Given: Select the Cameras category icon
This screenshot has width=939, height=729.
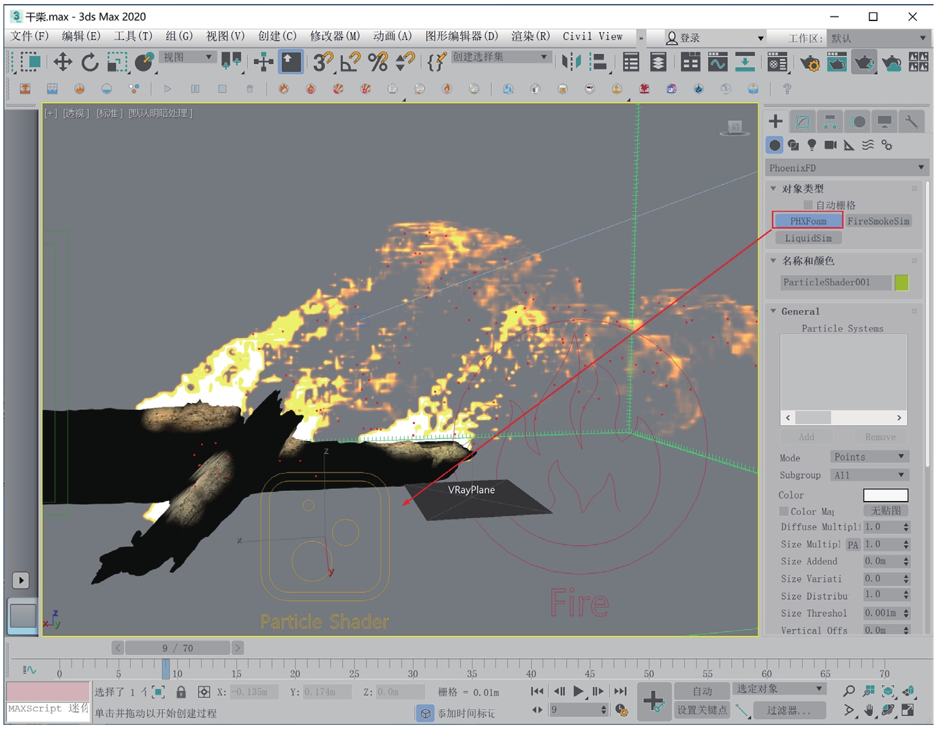Looking at the screenshot, I should coord(830,145).
